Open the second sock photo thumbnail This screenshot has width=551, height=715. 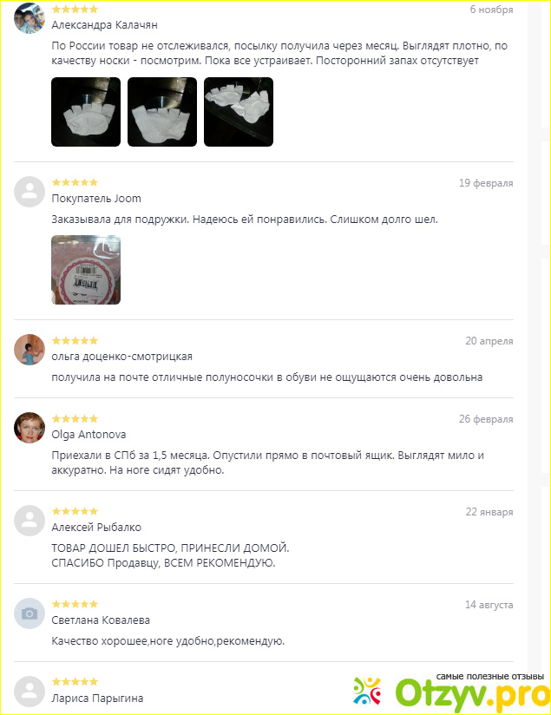pos(162,112)
